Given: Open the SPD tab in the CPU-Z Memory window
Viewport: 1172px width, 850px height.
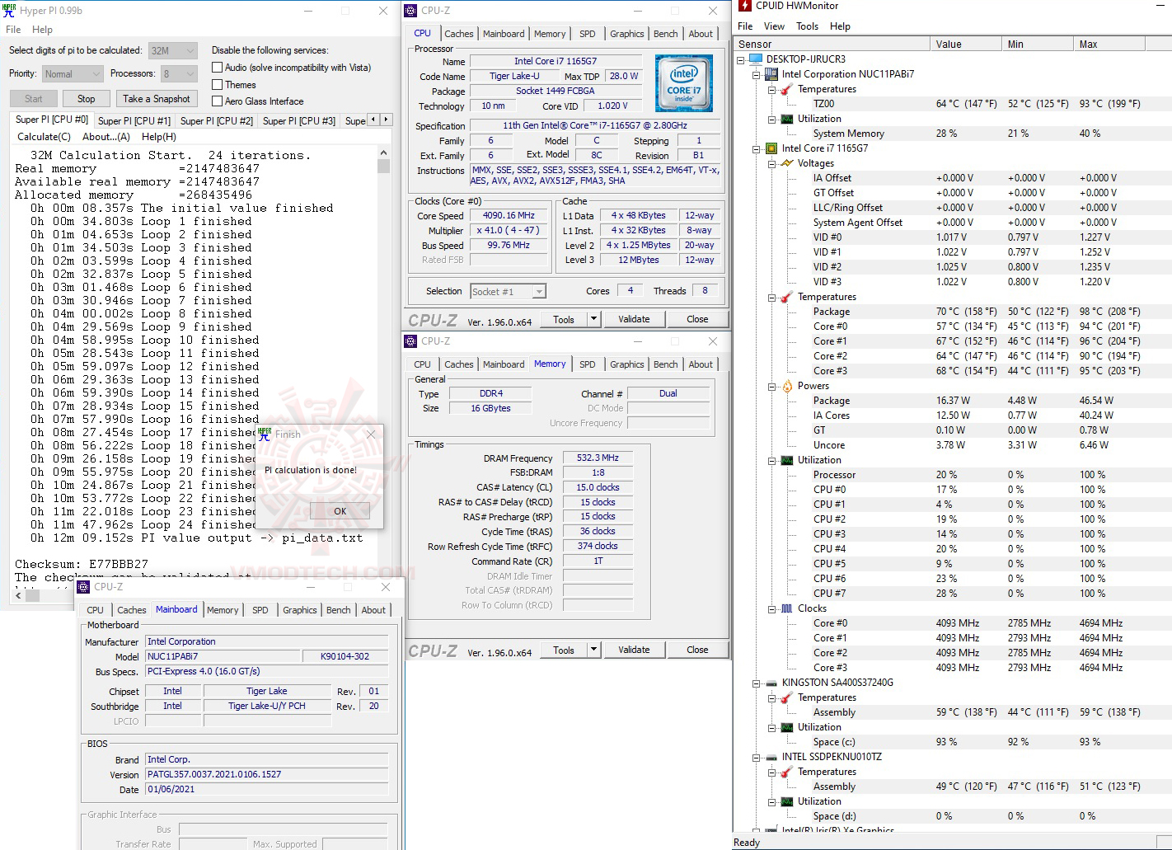Looking at the screenshot, I should pyautogui.click(x=587, y=364).
